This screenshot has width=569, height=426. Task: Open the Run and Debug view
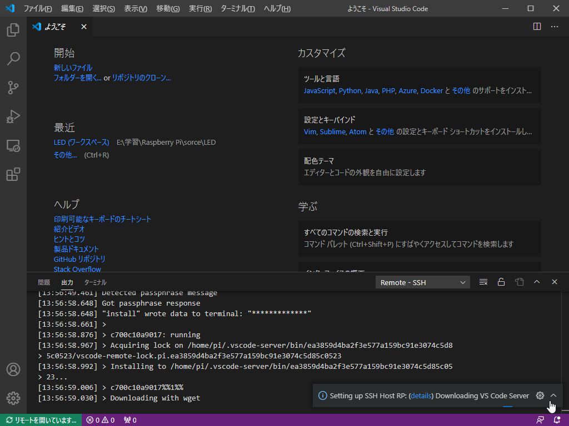click(x=12, y=116)
